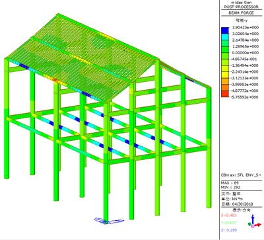Click the Z: 0.259 view direction value
This screenshot has height=240, width=264.
point(228,230)
